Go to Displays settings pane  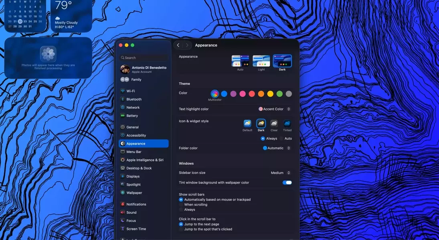point(133,176)
